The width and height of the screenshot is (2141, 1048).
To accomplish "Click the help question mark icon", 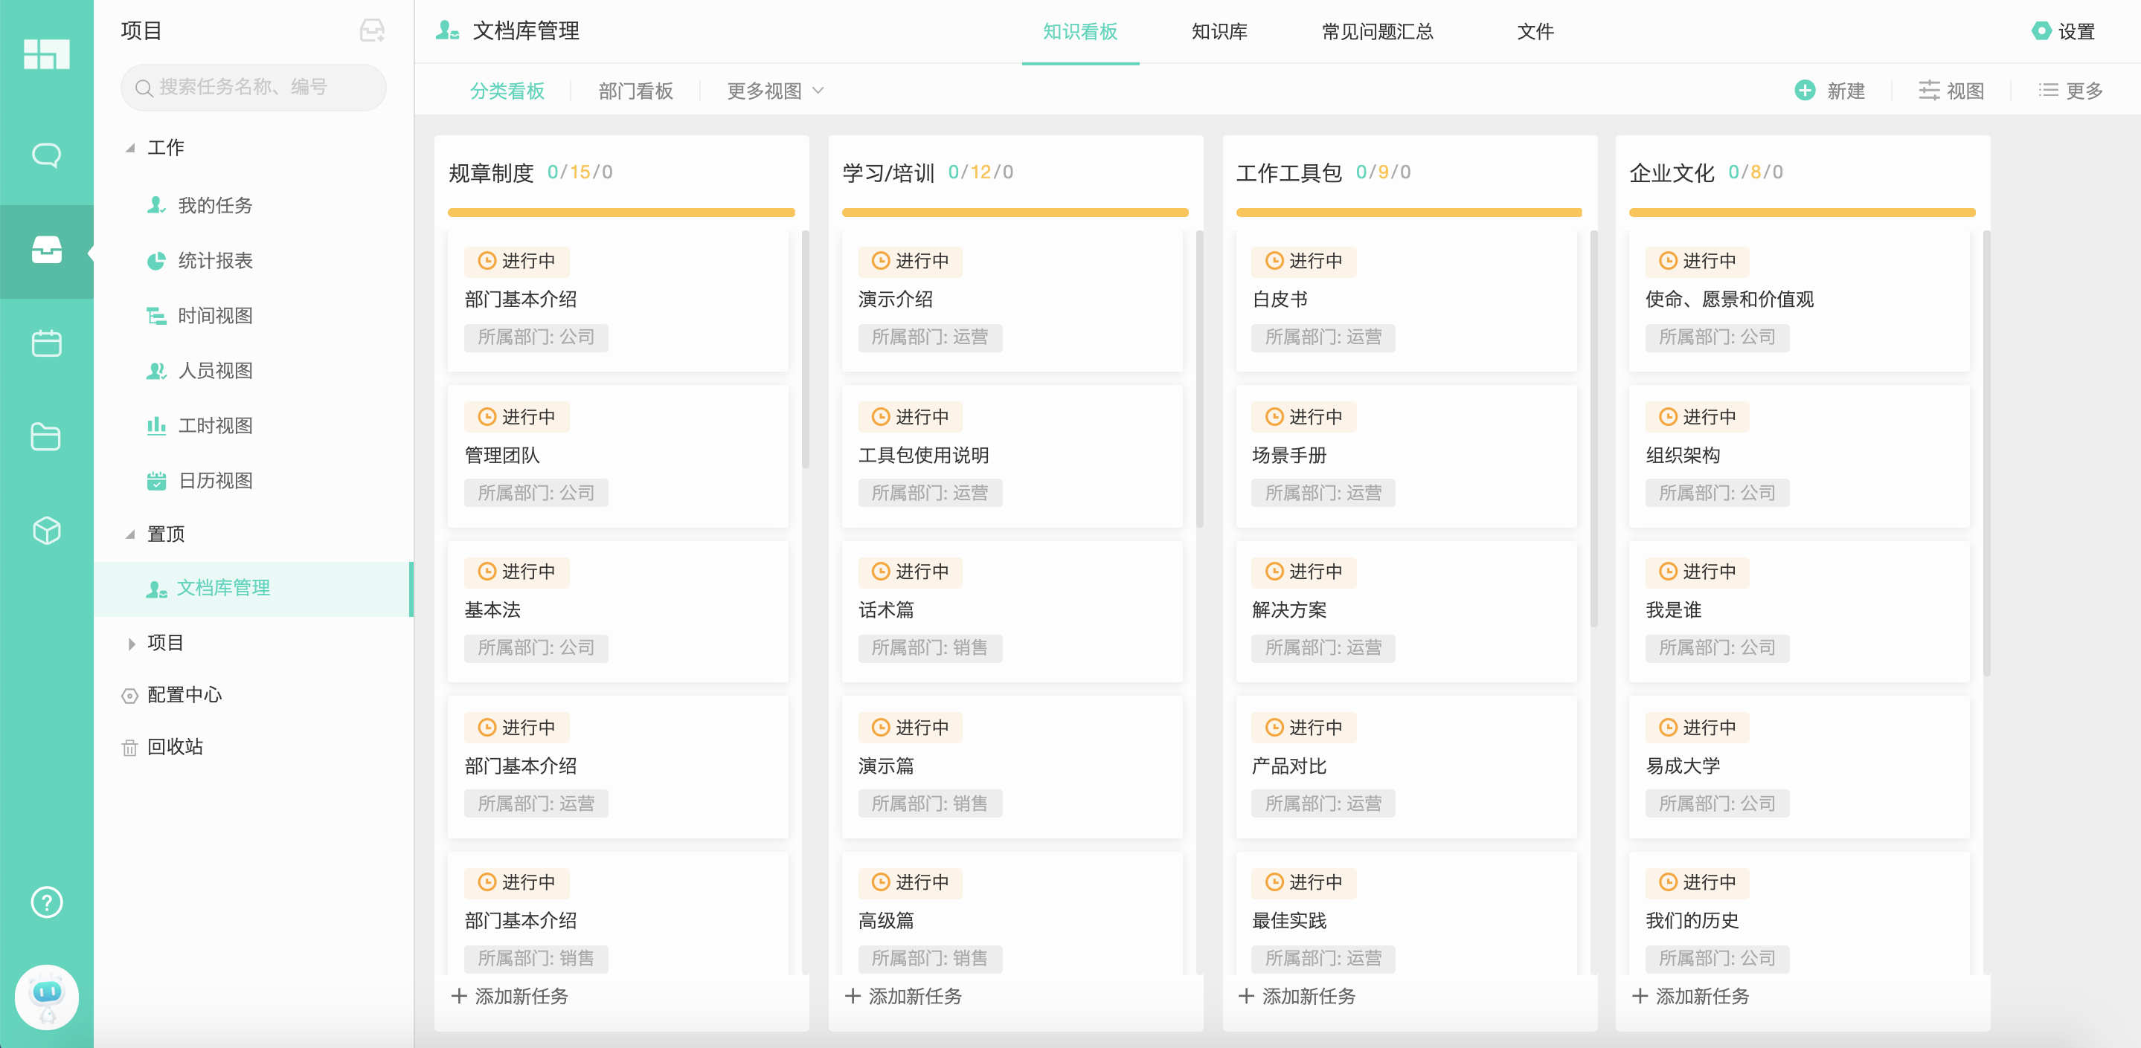I will pyautogui.click(x=47, y=902).
